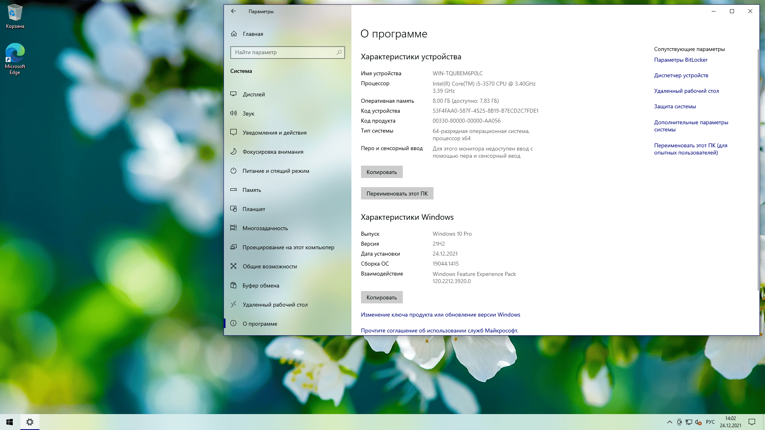Screen dimensions: 765x430
Task: Click the Settings gear on the taskbar
Action: click(29, 422)
